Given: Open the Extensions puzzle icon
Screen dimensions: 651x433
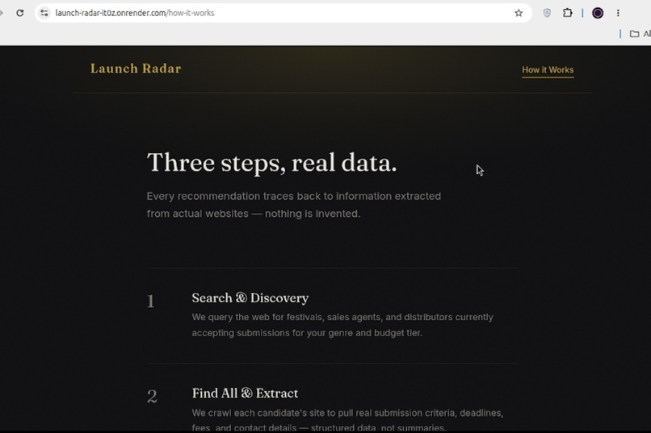Looking at the screenshot, I should tap(567, 13).
